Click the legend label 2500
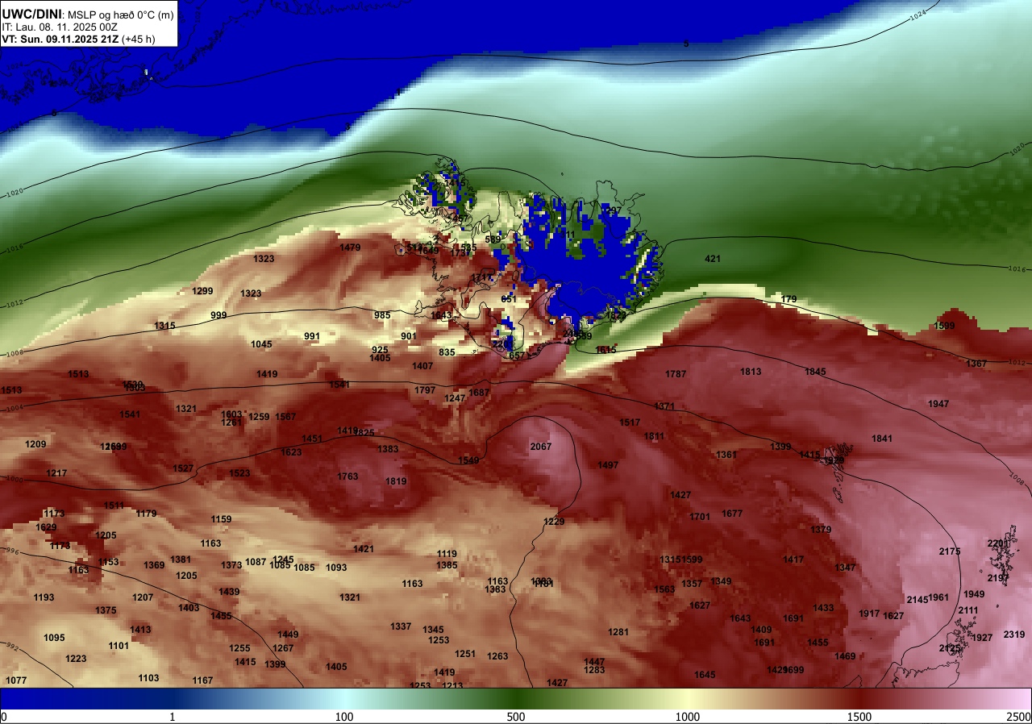The height and width of the screenshot is (724, 1032). click(x=1019, y=717)
